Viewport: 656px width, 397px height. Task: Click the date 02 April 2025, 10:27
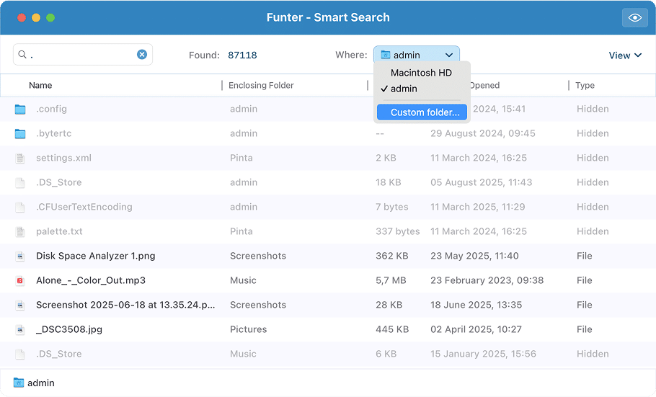point(476,329)
